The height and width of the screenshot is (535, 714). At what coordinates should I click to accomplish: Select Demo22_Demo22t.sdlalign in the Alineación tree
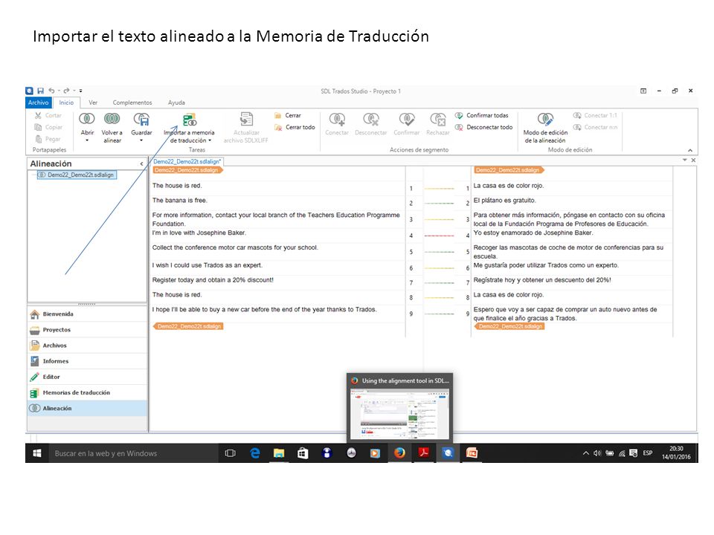point(77,175)
